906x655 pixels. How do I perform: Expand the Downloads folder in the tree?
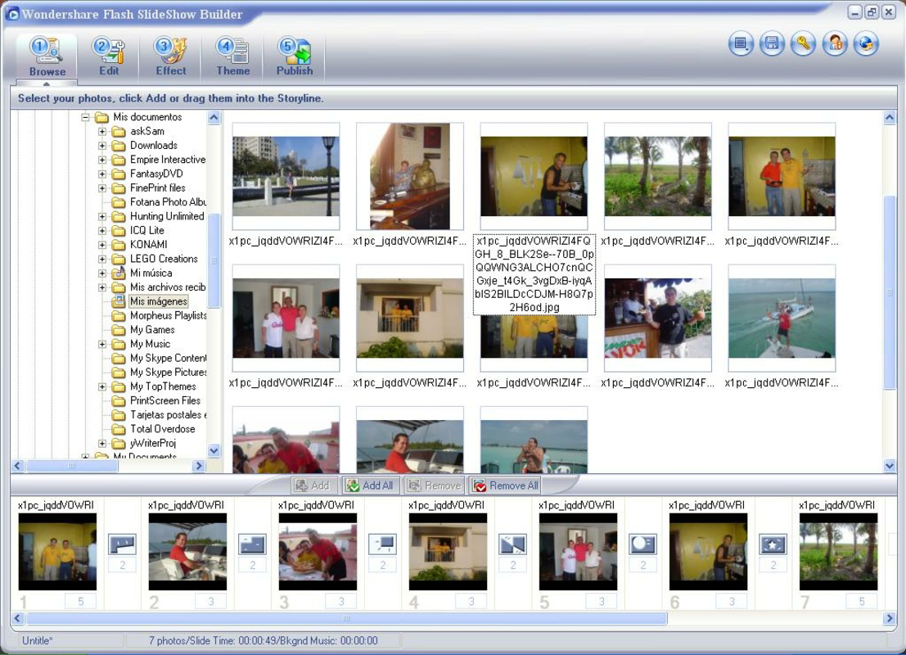click(101, 145)
